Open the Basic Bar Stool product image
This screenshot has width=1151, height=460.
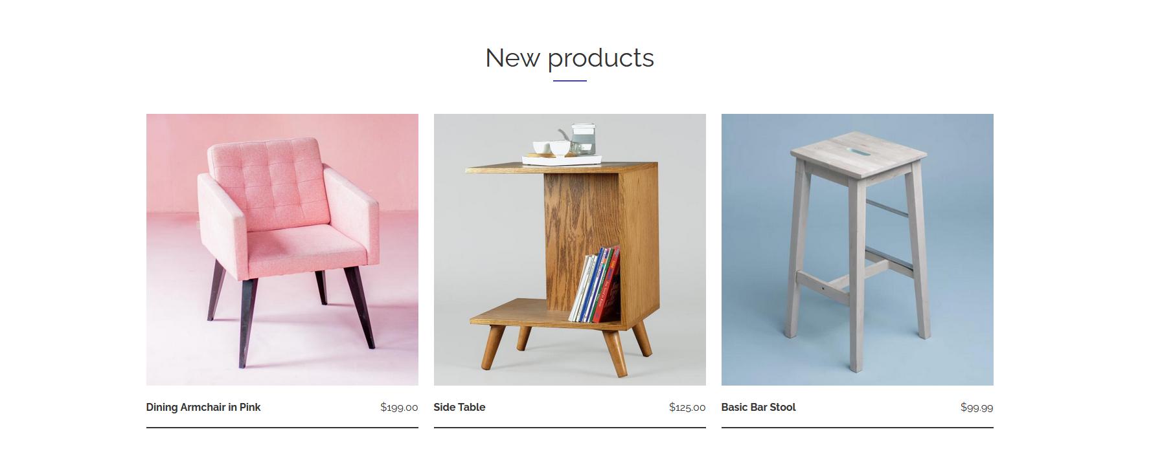tap(857, 250)
